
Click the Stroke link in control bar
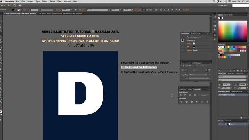pos(25,10)
